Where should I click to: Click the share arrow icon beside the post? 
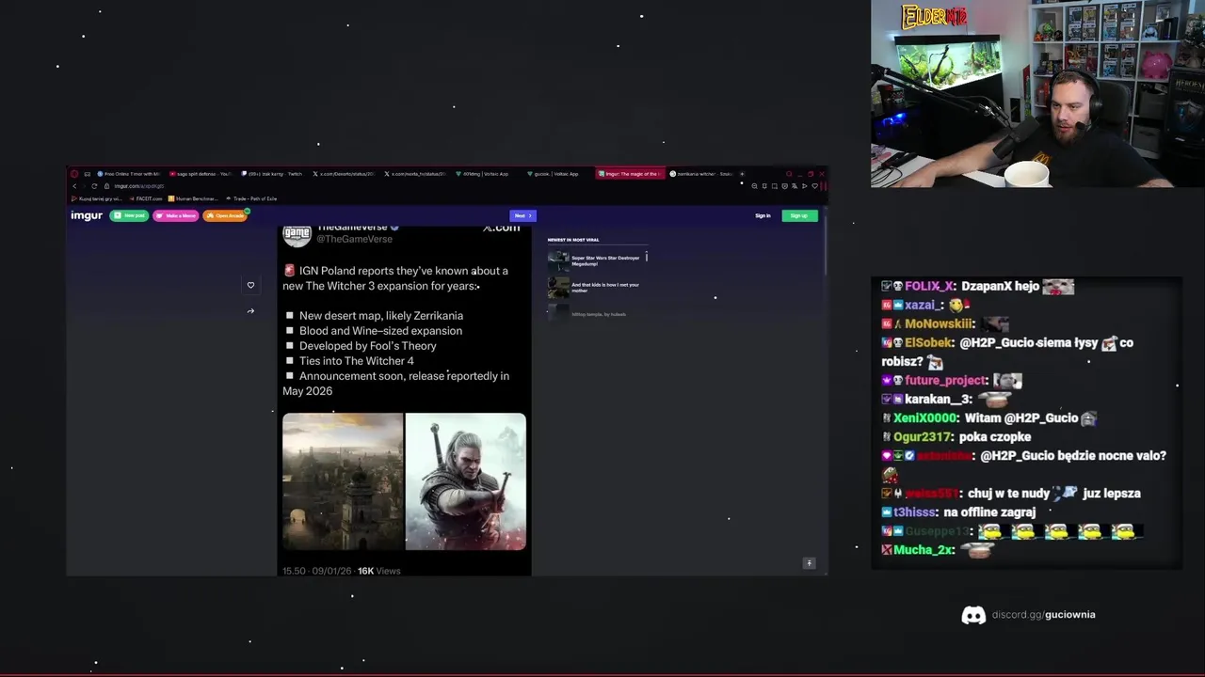pos(250,311)
